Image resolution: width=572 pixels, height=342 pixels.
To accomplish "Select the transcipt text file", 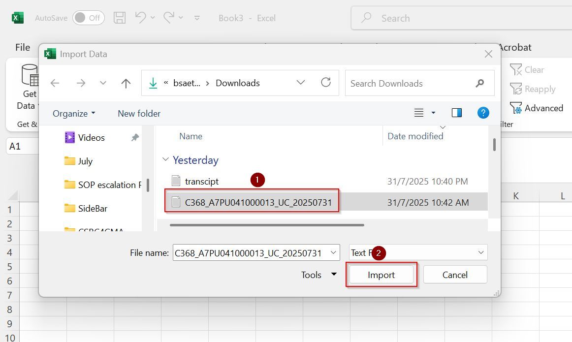I will [201, 182].
